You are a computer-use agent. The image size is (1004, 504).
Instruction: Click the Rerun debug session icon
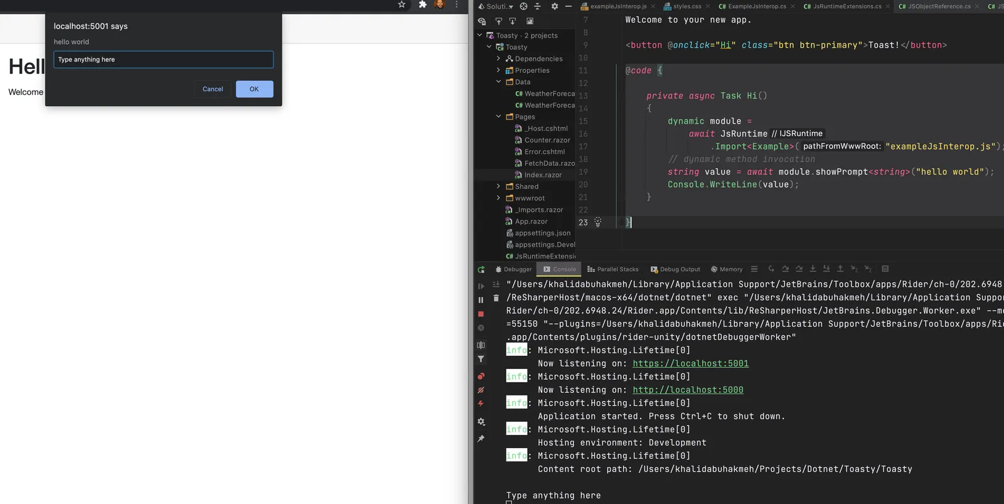pos(481,270)
